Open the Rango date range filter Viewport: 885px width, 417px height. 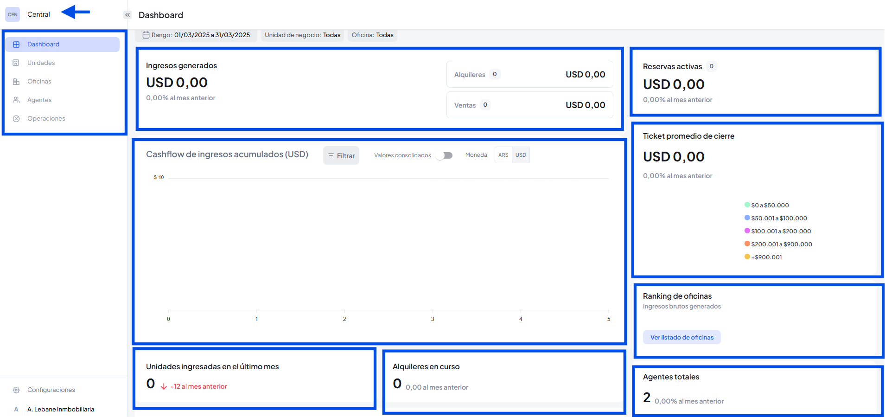point(196,35)
